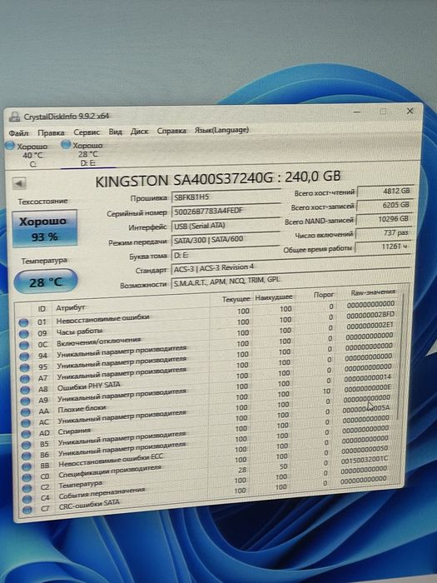Viewport: 437px width, 583px height.
Task: Select the Включения/отключения attribute row
Action: (x=208, y=336)
